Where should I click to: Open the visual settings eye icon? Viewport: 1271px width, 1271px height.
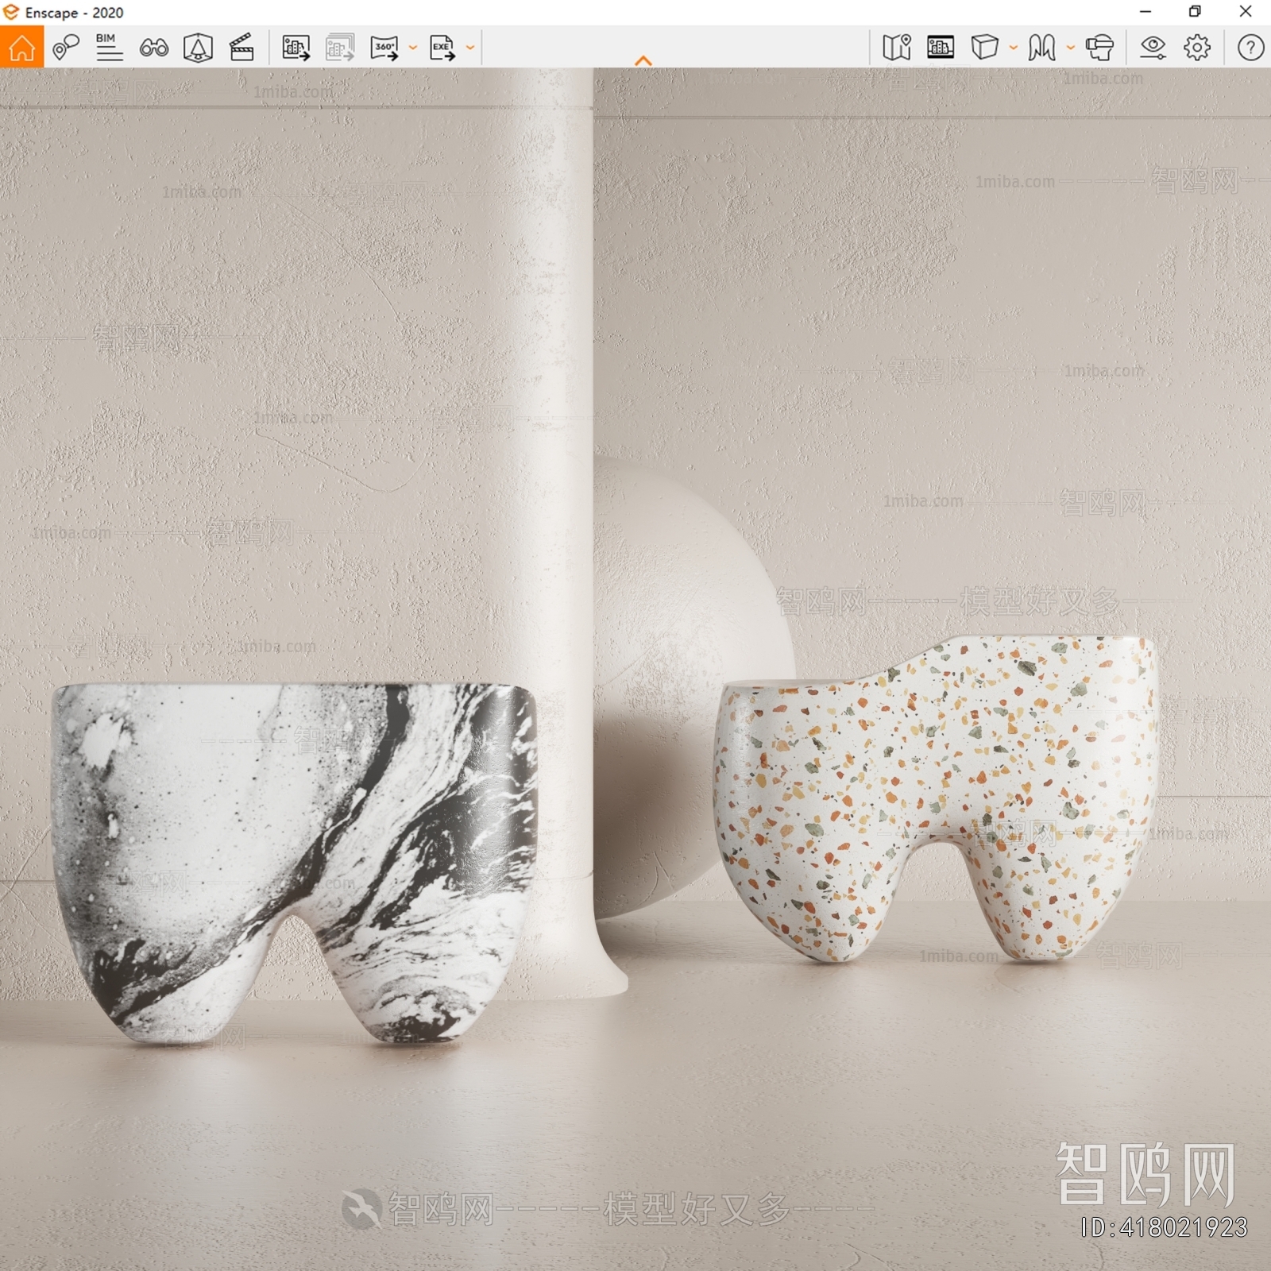click(x=1153, y=48)
